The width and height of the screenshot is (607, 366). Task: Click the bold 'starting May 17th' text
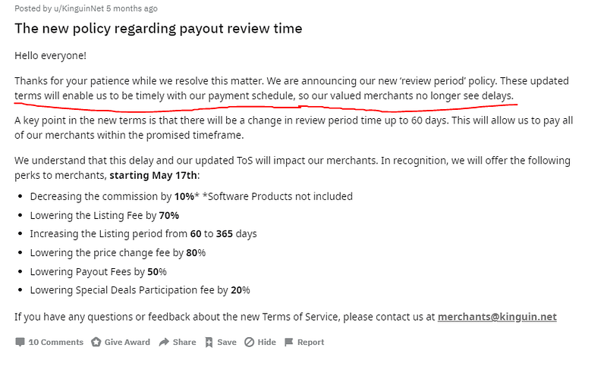click(153, 176)
